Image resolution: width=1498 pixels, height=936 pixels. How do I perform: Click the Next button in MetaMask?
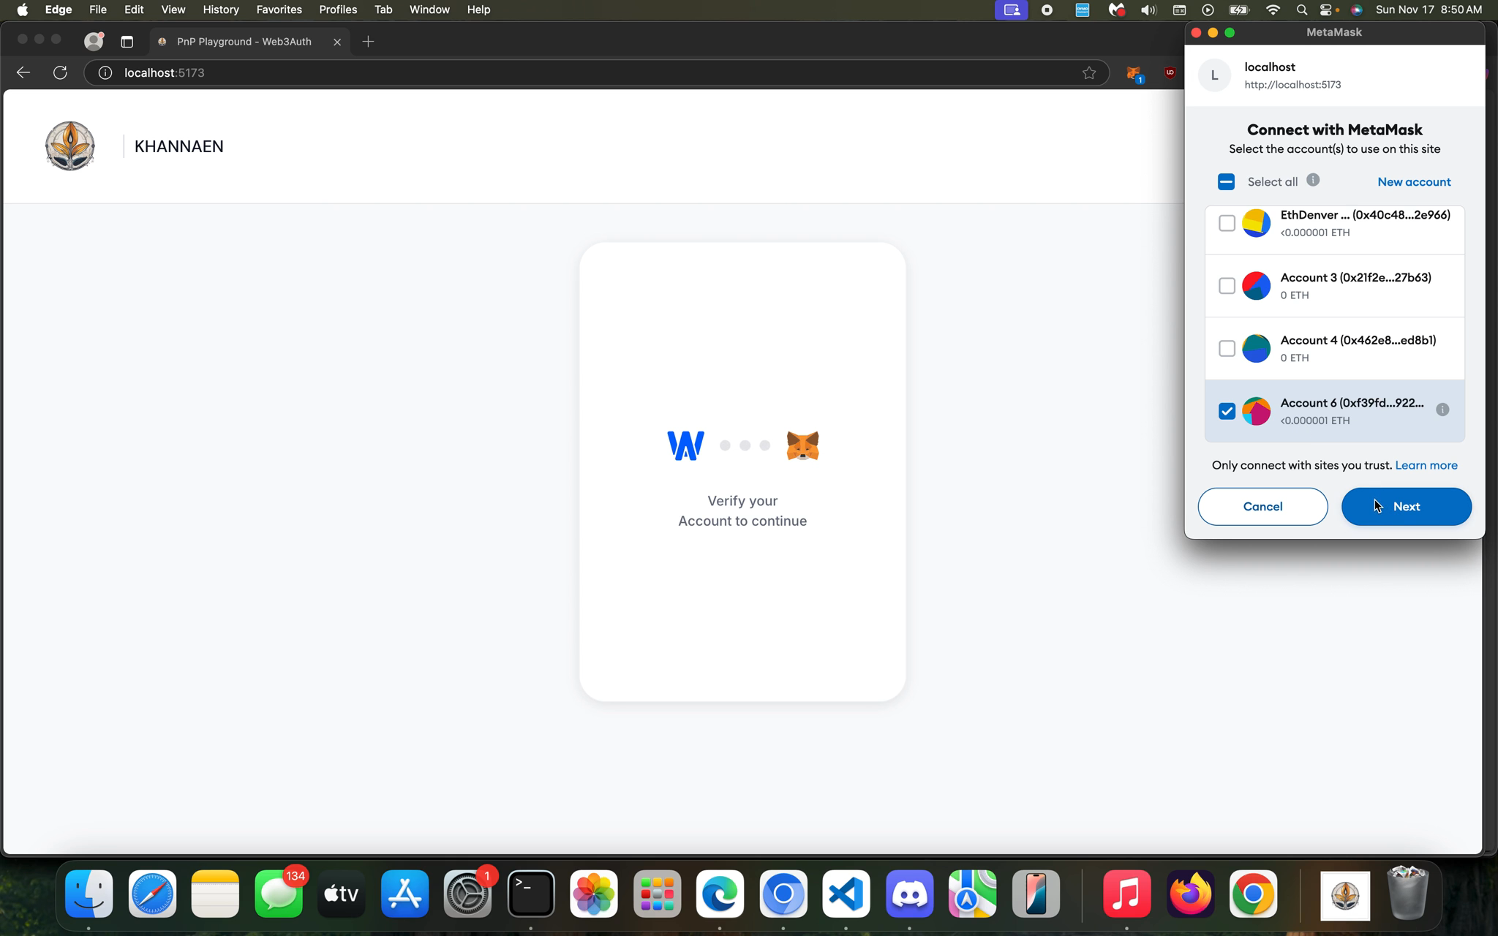(1406, 507)
